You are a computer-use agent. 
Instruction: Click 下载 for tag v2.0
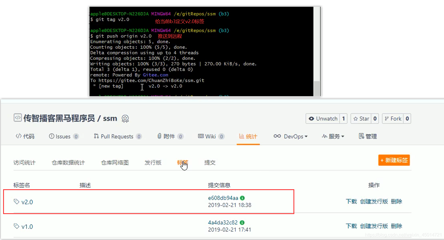pos(351,201)
